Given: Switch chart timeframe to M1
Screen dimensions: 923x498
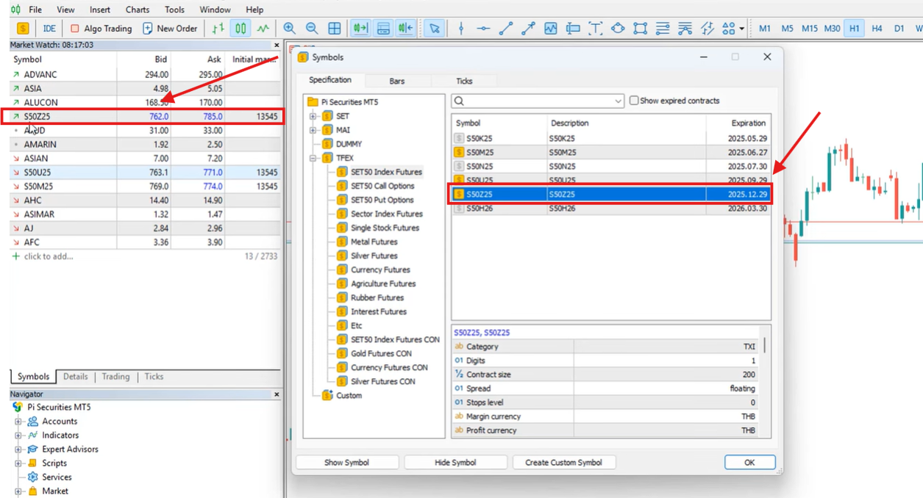Looking at the screenshot, I should tap(765, 29).
